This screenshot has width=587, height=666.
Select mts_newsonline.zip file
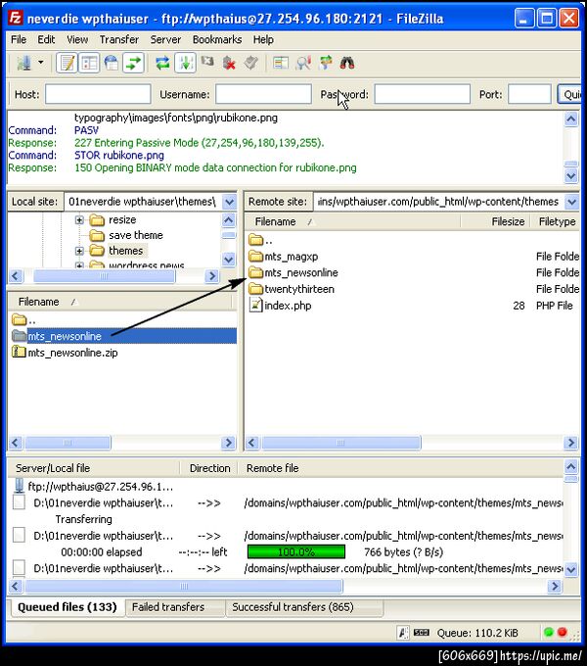pyautogui.click(x=65, y=353)
